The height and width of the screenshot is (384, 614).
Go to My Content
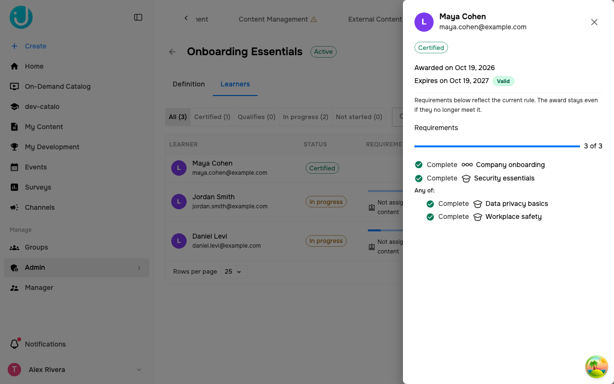pyautogui.click(x=76, y=127)
